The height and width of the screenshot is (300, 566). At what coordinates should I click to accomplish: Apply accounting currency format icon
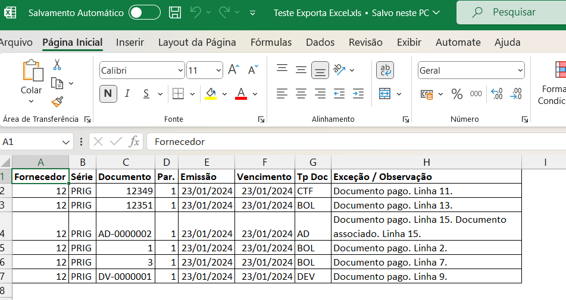click(x=427, y=94)
